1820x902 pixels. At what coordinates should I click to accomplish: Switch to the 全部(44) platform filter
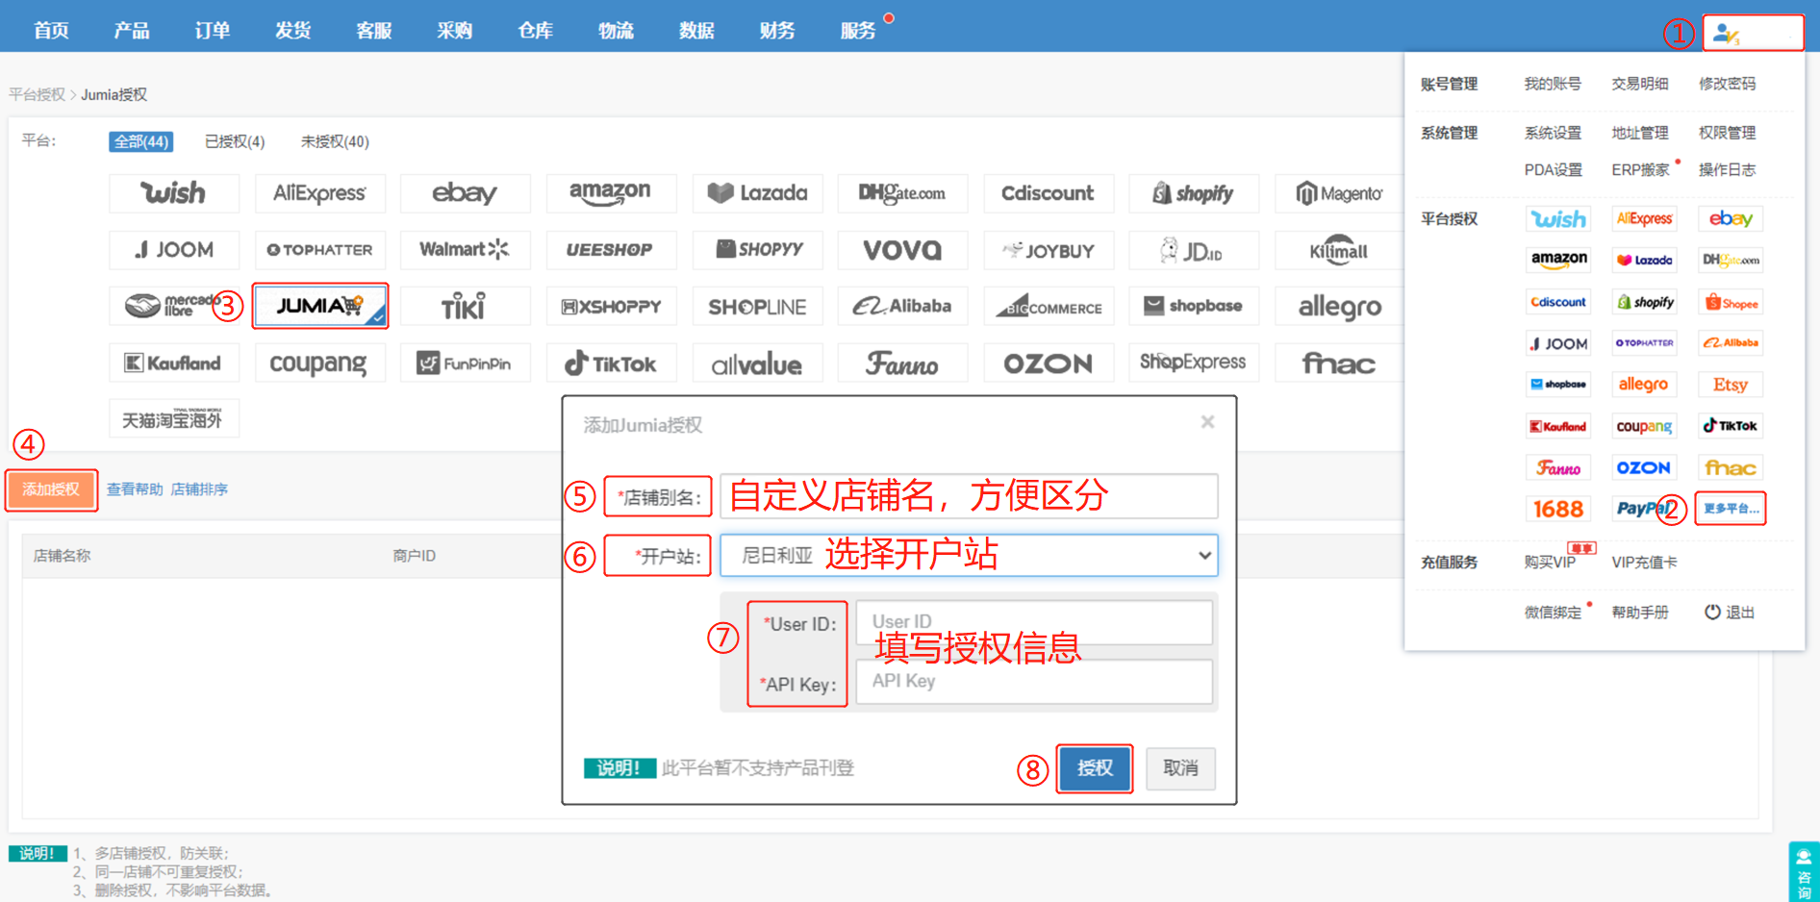click(141, 141)
